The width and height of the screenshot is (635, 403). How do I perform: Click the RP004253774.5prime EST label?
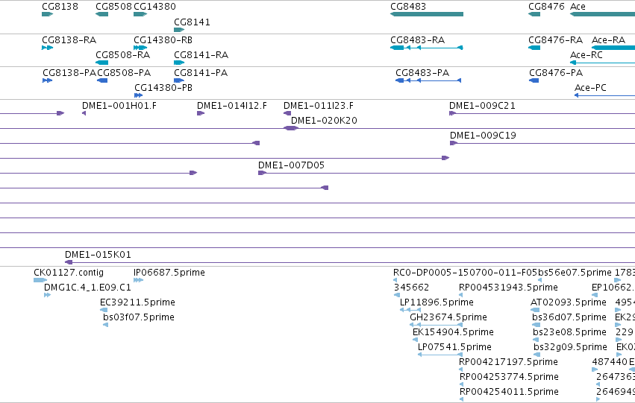point(509,377)
